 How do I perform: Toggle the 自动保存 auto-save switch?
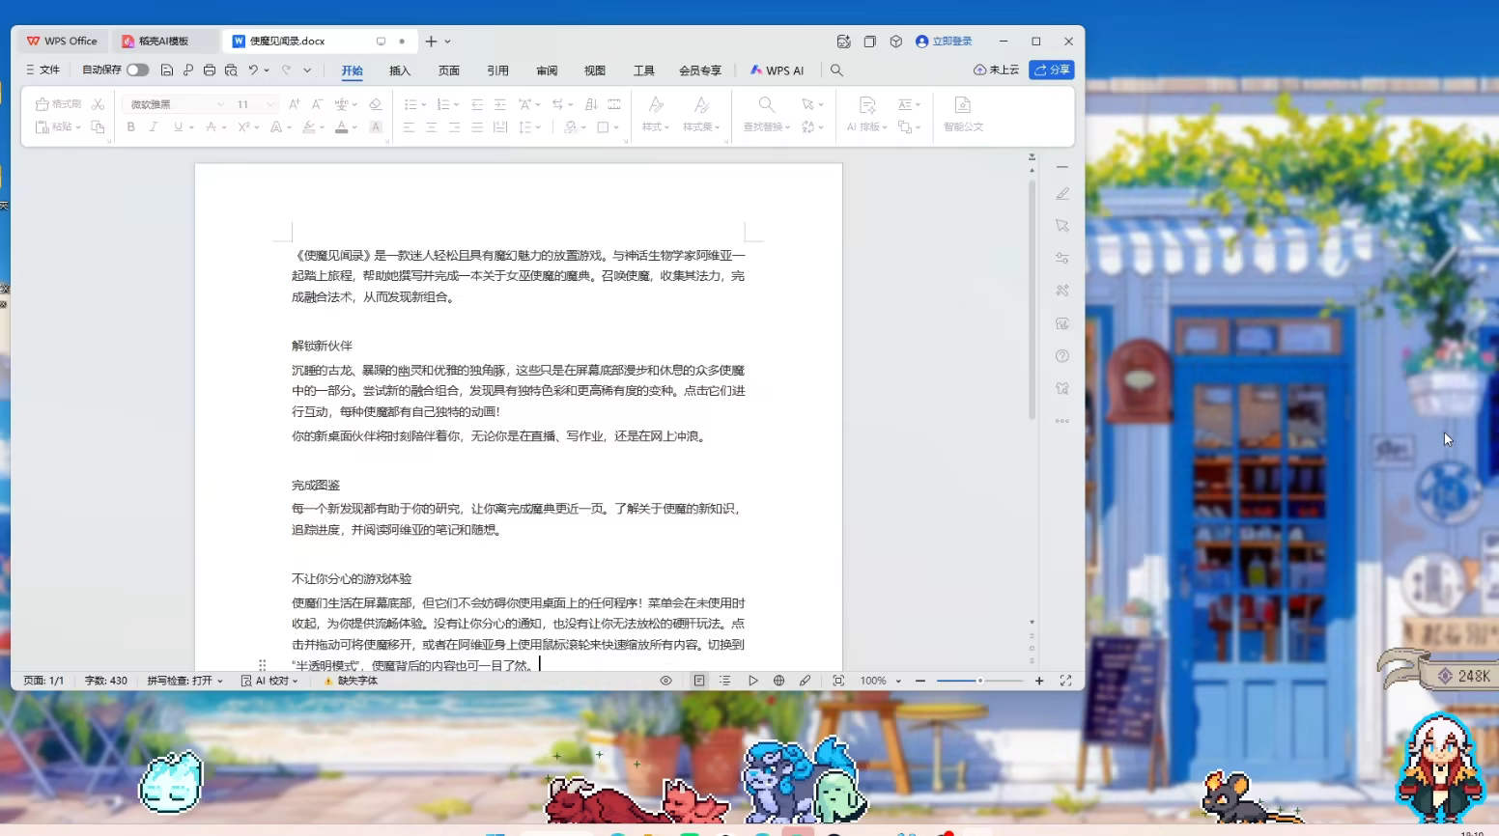click(x=138, y=70)
